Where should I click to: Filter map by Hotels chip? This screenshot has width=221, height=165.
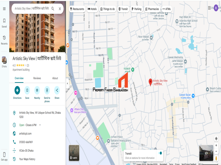click(x=92, y=9)
